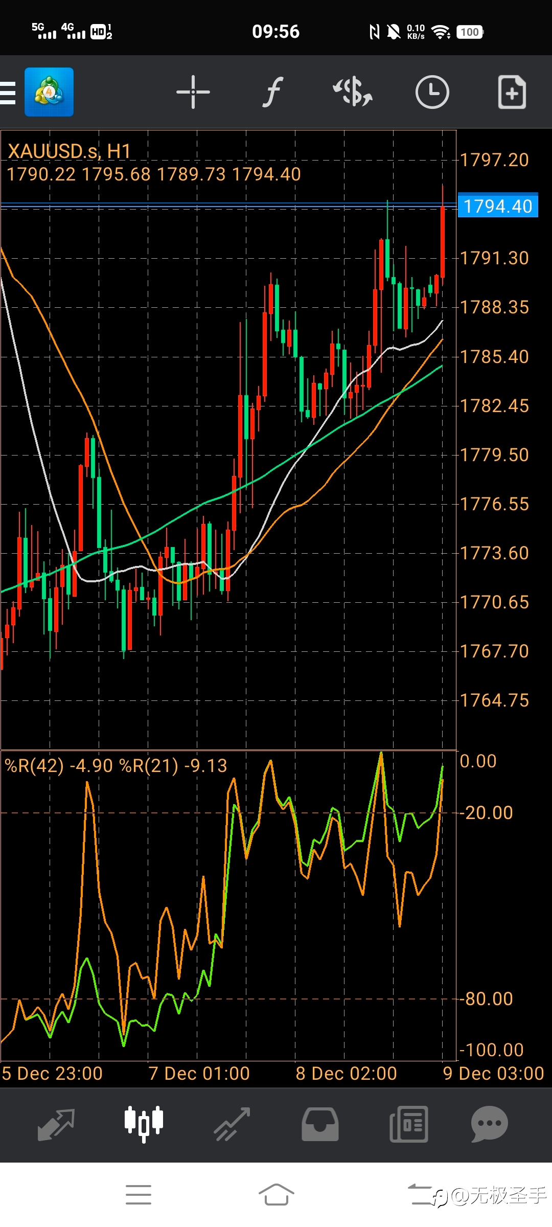
Task: Tap the 0.00 Williams %R scale value
Action: coord(478,761)
